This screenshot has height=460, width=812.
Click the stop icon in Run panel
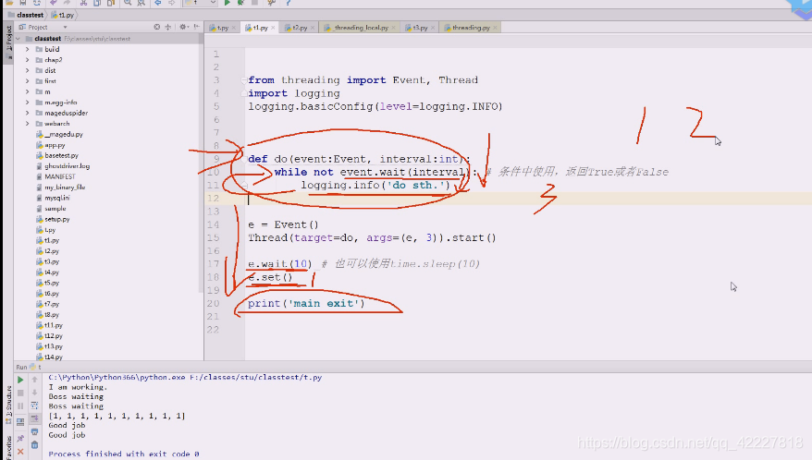20,393
